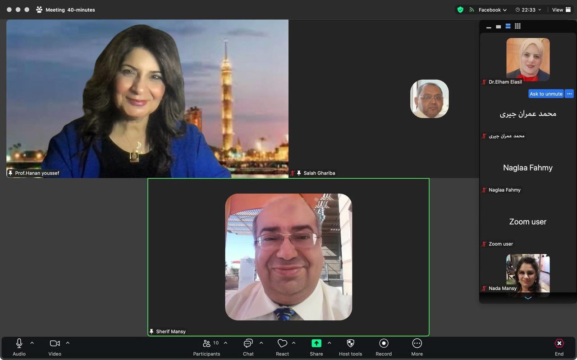The height and width of the screenshot is (360, 577).
Task: Open the More options icon
Action: coord(417,344)
